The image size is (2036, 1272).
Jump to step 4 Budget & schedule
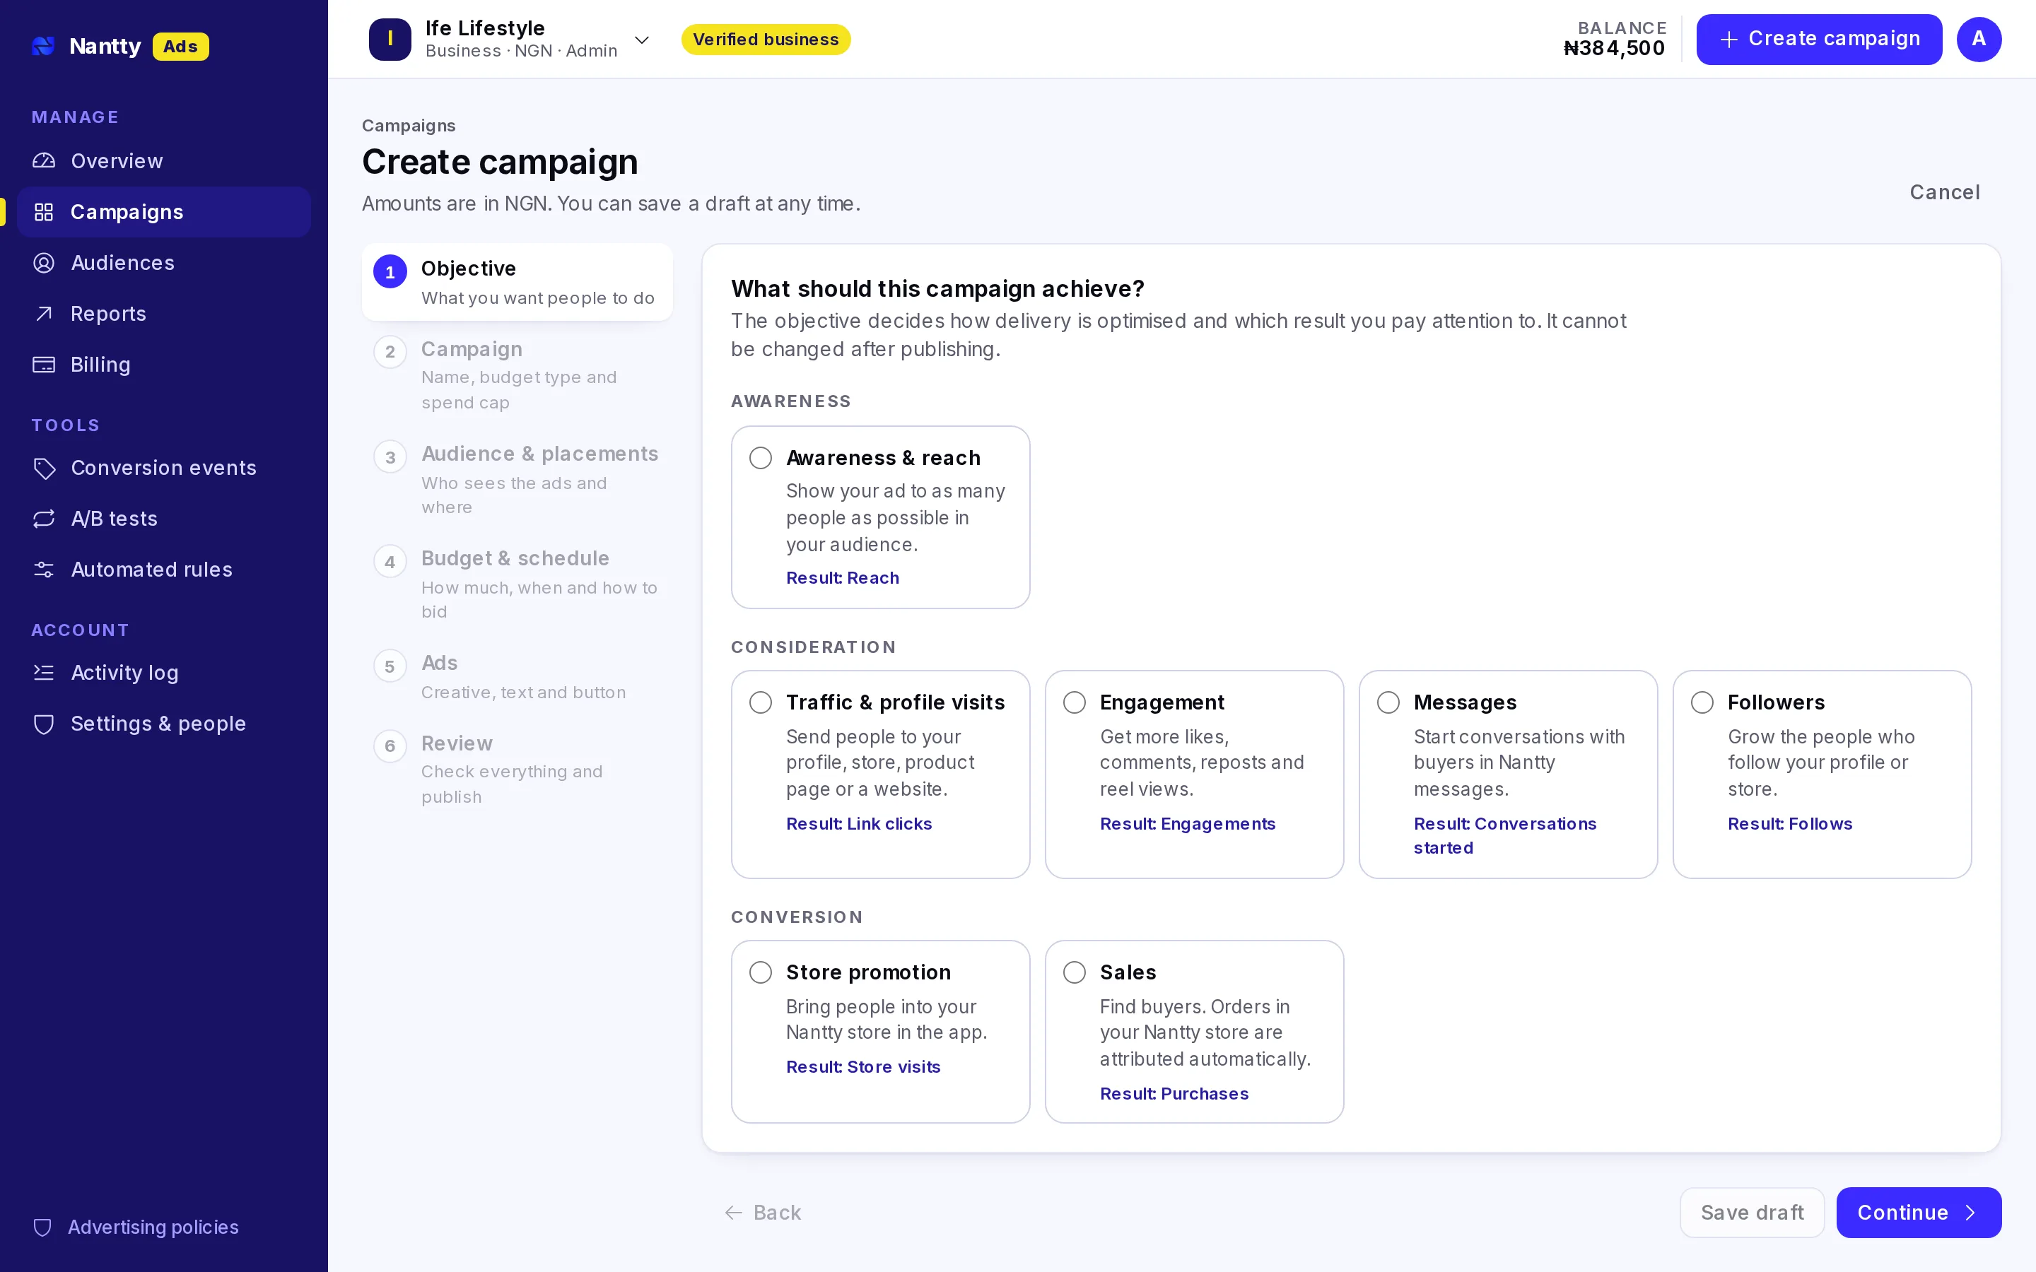517,583
